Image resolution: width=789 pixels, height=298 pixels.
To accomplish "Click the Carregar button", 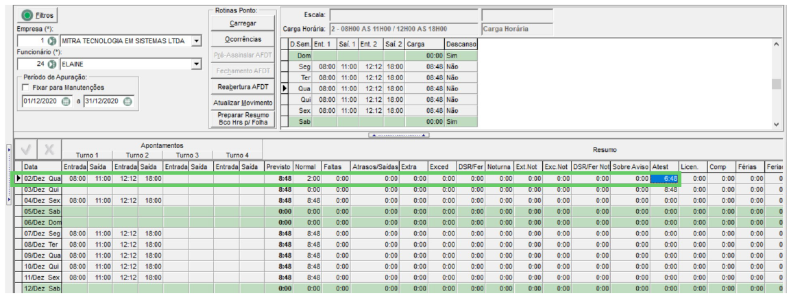I will 243,23.
